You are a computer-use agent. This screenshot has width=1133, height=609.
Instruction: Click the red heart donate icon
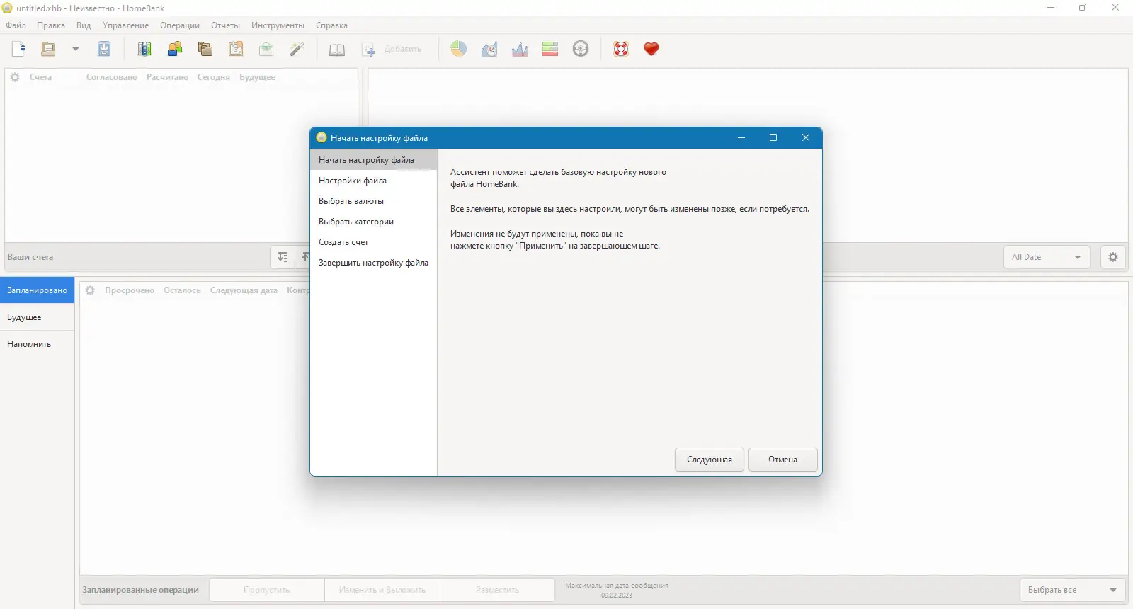pos(651,49)
